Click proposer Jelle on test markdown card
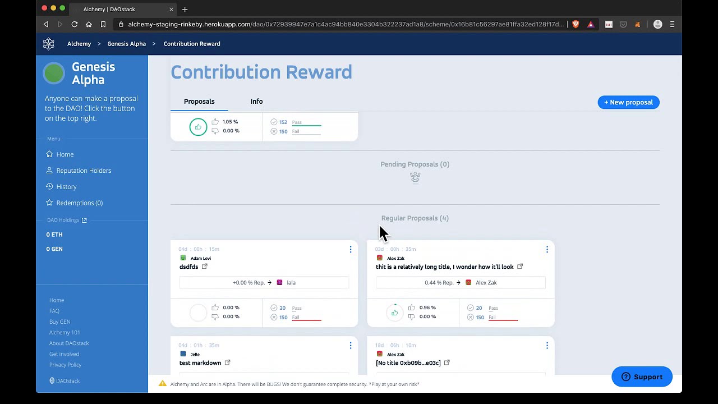718x404 pixels. (195, 354)
